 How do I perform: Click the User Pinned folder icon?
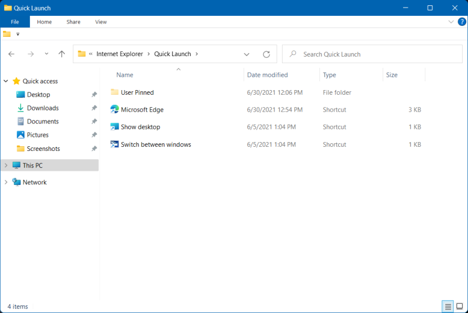[115, 92]
